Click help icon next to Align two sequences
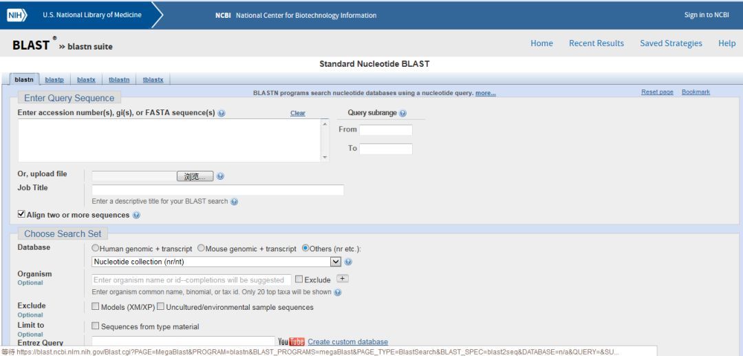The height and width of the screenshot is (356, 743). click(136, 216)
